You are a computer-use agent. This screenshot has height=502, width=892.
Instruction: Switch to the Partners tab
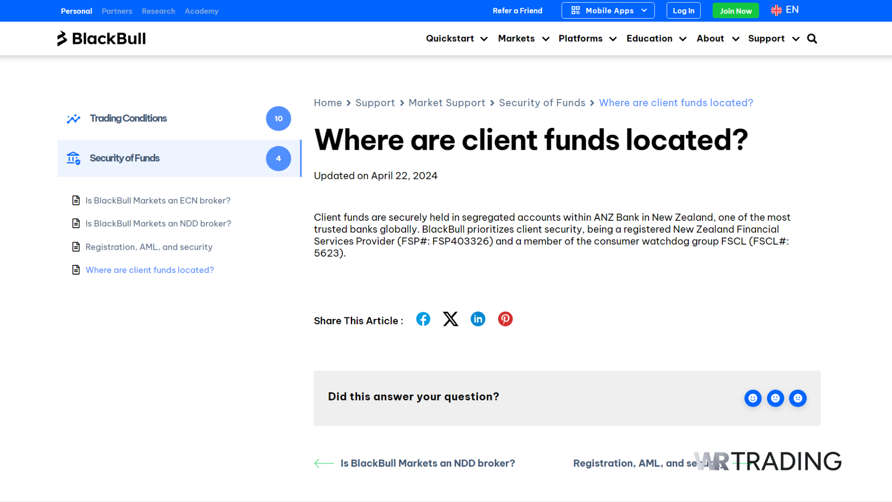click(x=117, y=11)
